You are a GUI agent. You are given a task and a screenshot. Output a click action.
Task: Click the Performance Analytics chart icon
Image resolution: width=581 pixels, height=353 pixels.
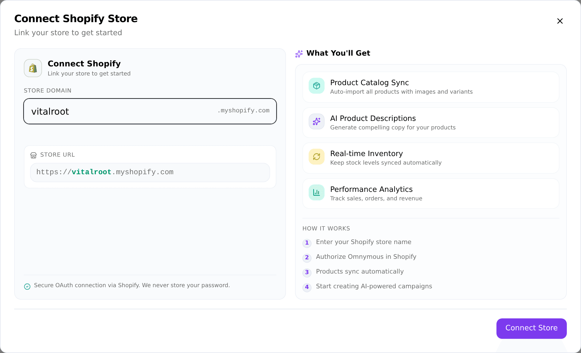[317, 192]
